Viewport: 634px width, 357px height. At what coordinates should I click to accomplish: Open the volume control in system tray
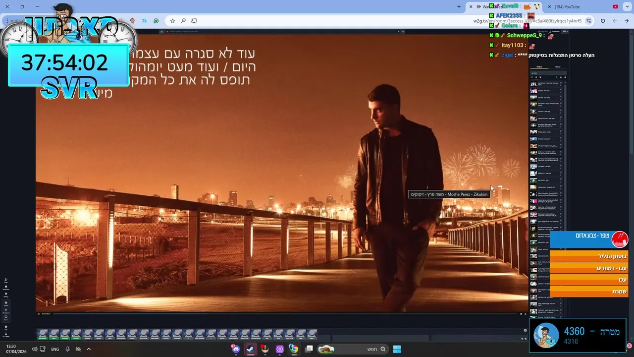(x=34, y=349)
